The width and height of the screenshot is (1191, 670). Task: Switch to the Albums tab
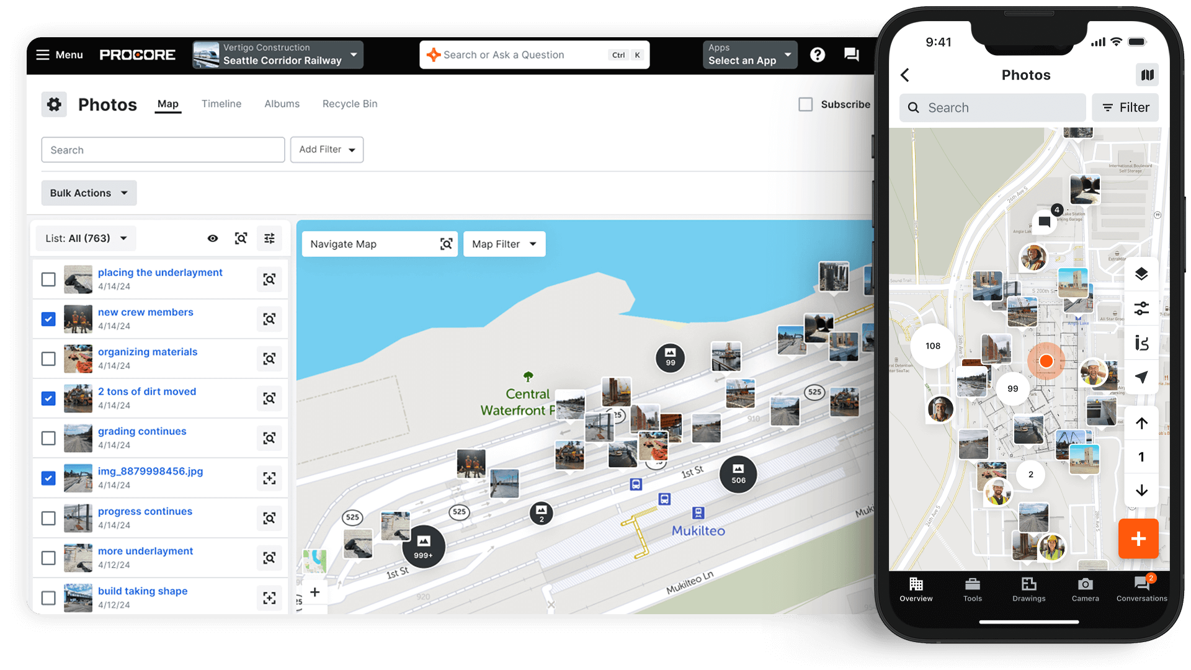point(282,103)
